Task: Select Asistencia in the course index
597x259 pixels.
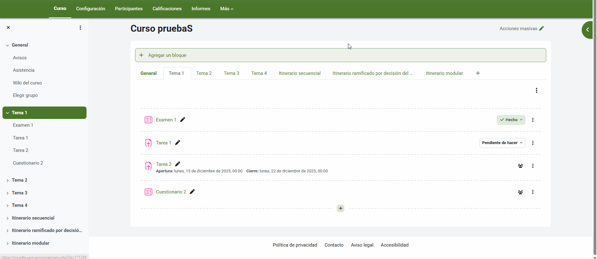Action: click(24, 70)
